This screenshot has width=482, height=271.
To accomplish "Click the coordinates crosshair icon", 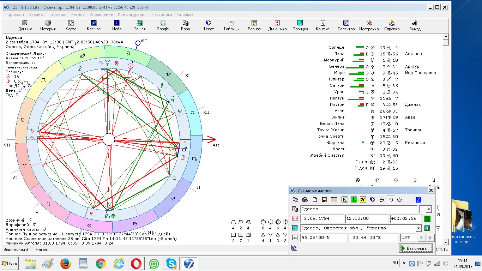I will point(295,238).
